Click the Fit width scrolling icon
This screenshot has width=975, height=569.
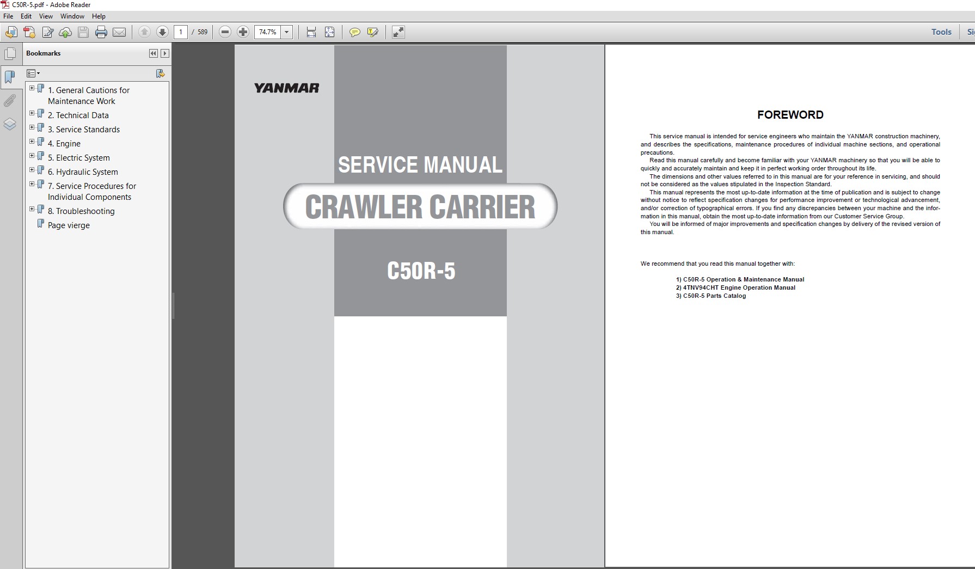(311, 32)
